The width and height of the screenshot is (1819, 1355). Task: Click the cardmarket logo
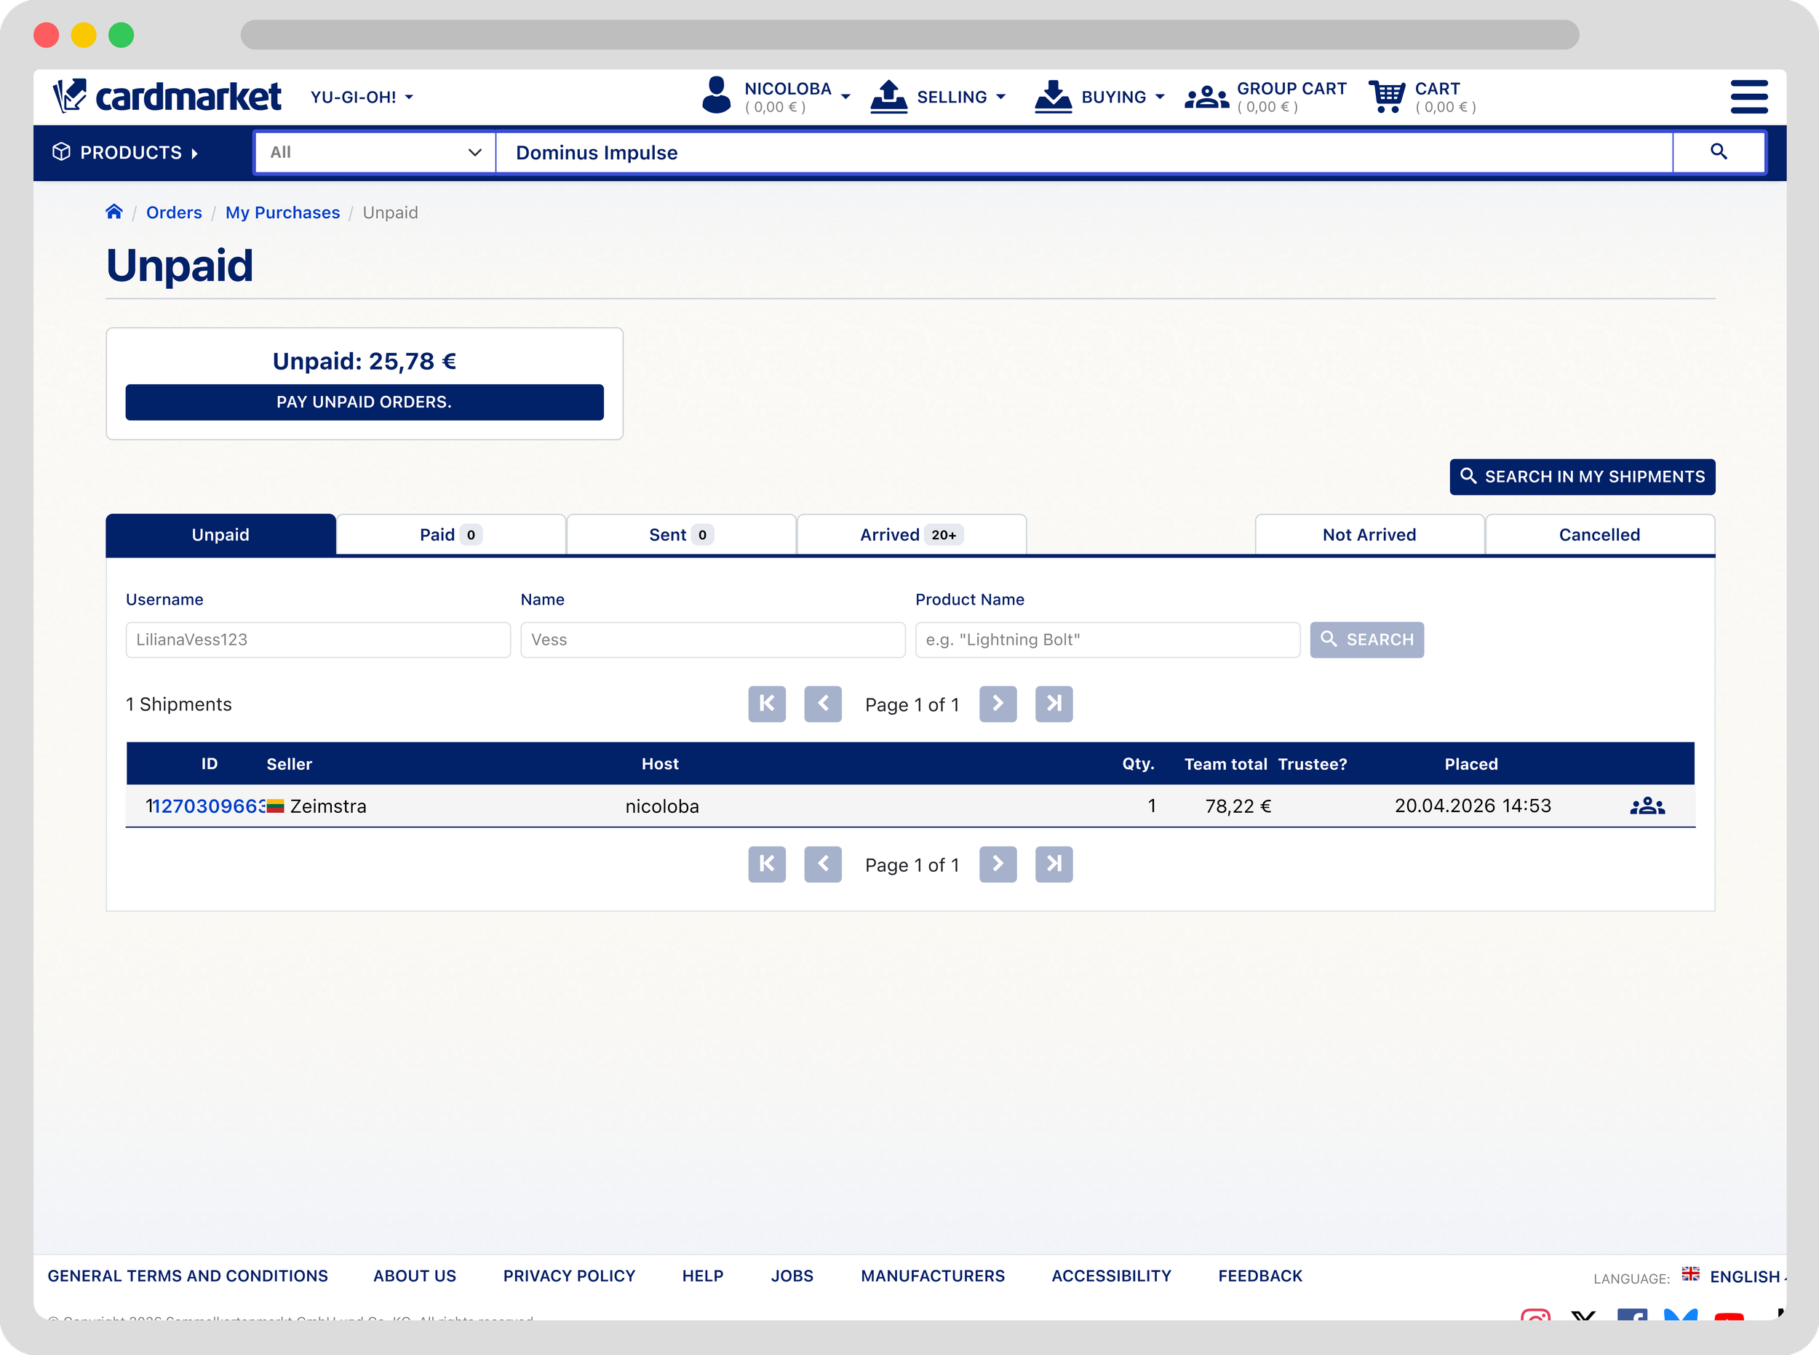[167, 97]
